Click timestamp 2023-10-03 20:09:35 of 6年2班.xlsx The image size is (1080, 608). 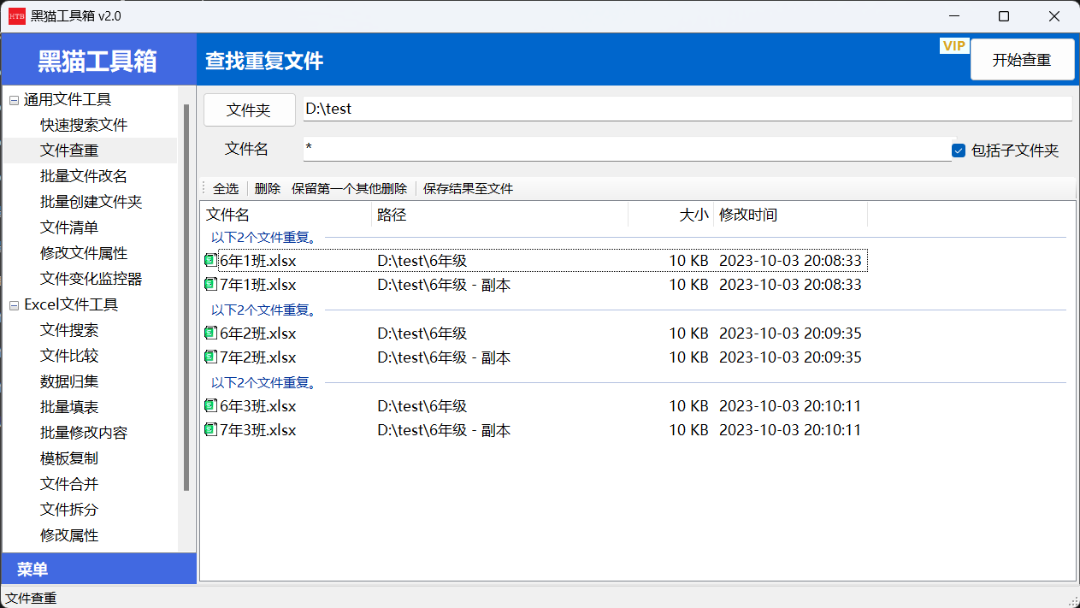(790, 334)
